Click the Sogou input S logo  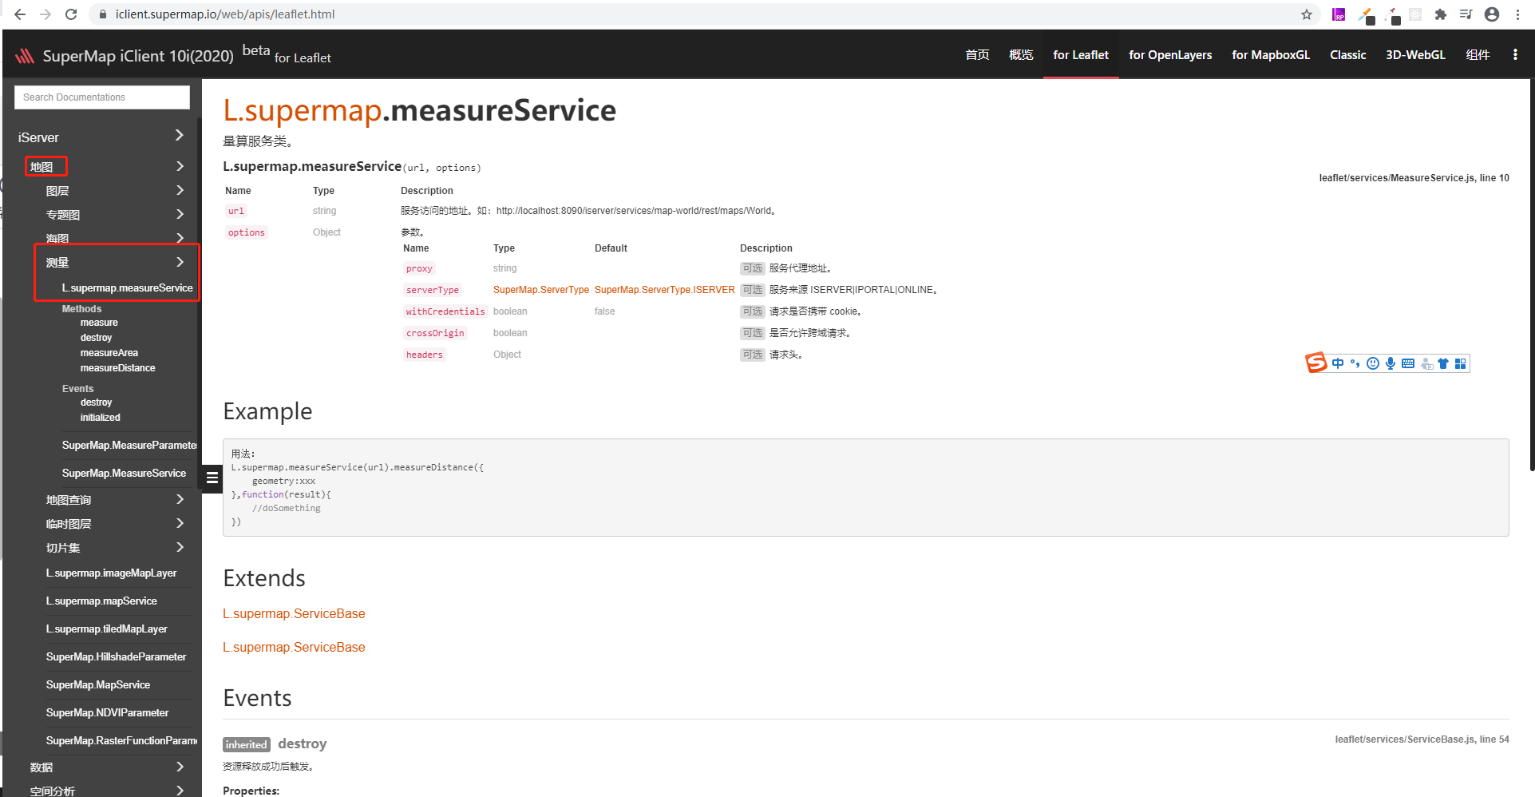pos(1315,363)
